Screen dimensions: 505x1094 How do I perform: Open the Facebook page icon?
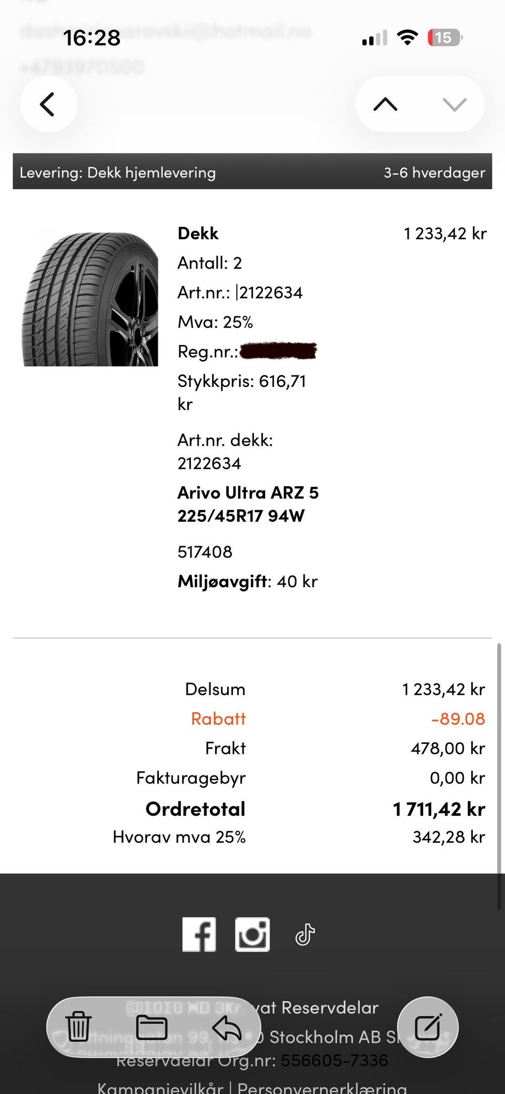pyautogui.click(x=199, y=934)
